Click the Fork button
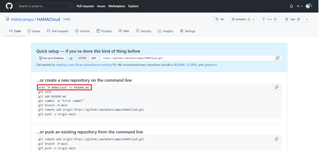The width and height of the screenshot is (319, 152). [269, 19]
